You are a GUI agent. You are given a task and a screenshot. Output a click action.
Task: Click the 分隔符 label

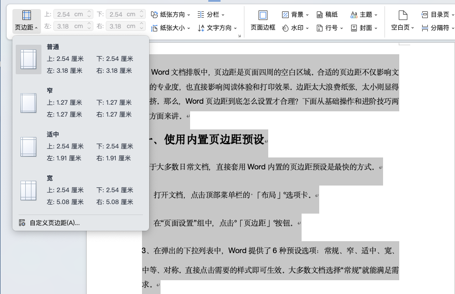click(440, 28)
